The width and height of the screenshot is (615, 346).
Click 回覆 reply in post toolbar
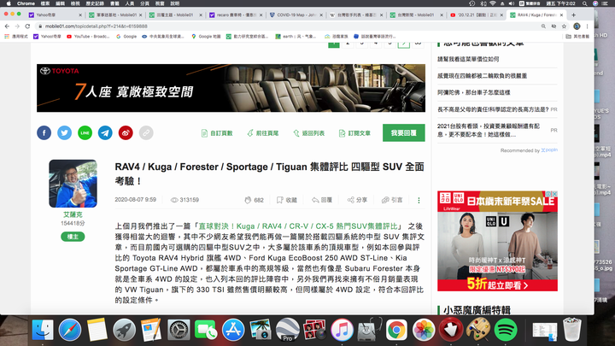[322, 200]
